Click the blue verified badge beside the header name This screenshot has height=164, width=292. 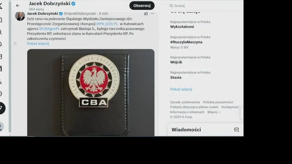73,3
